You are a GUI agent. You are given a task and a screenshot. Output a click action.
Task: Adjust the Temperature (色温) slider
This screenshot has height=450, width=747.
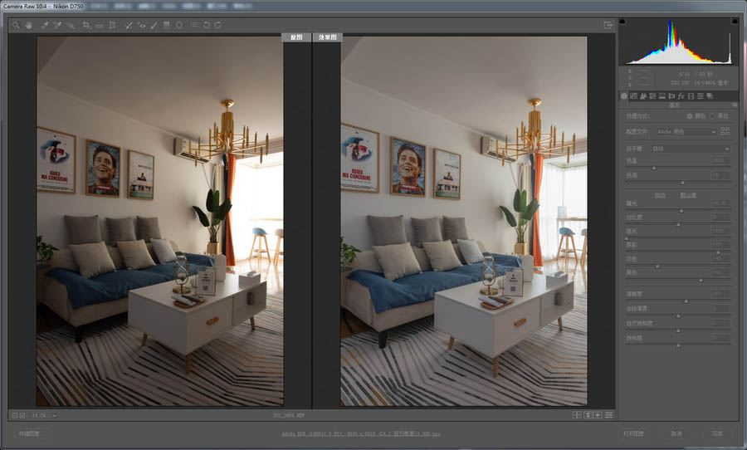[654, 168]
